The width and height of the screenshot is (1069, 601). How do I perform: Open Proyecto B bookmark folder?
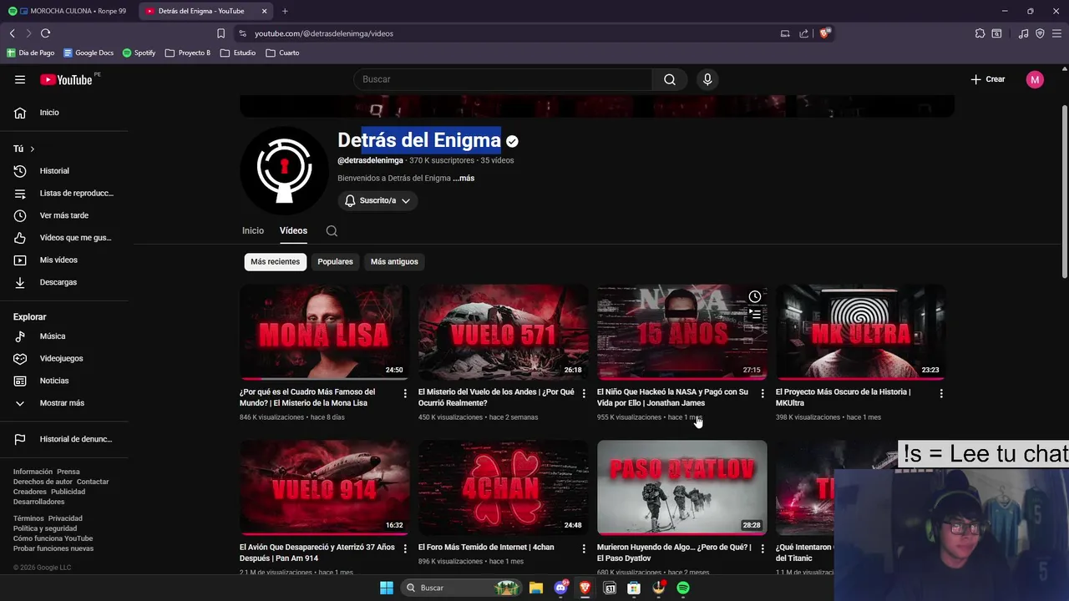coord(188,53)
